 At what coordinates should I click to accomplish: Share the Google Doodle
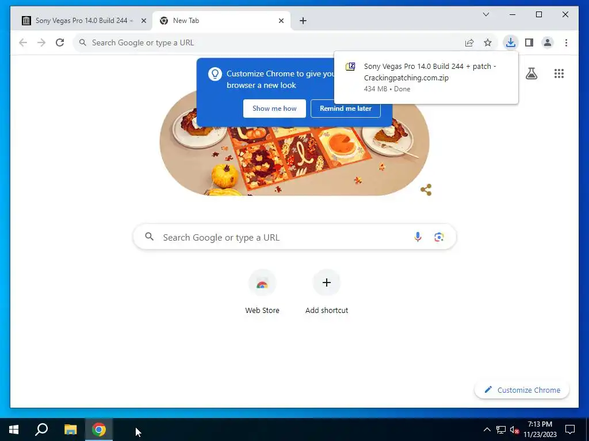tap(426, 189)
